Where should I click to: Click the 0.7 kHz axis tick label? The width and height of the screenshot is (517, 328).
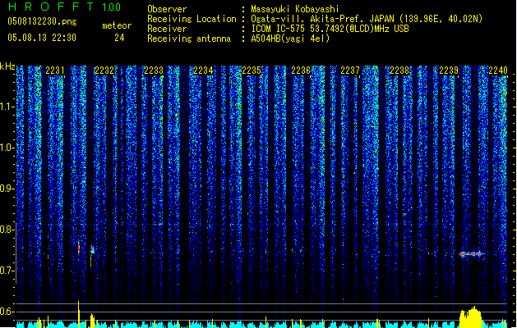click(7, 271)
